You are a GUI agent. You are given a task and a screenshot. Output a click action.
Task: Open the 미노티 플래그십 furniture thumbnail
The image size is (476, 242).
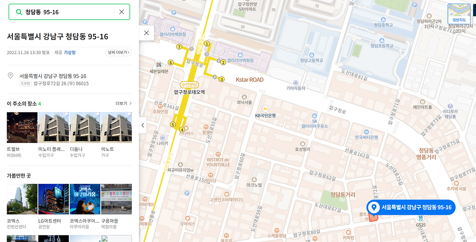coord(54,127)
